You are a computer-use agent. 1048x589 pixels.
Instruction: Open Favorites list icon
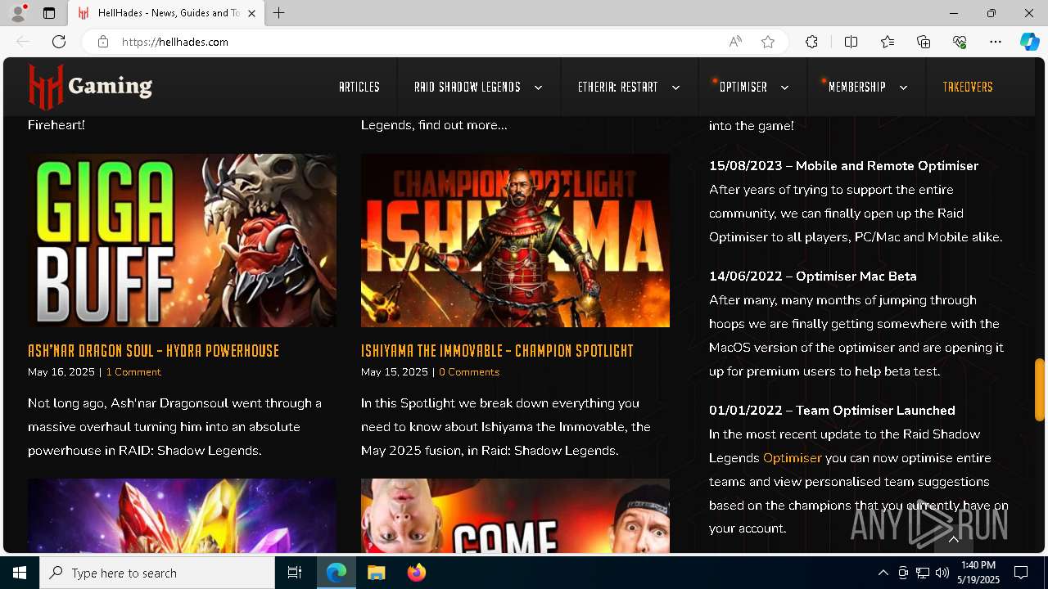point(888,42)
